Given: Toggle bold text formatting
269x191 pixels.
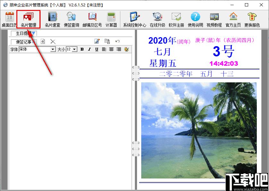Looking at the screenshot, I should 82,49.
